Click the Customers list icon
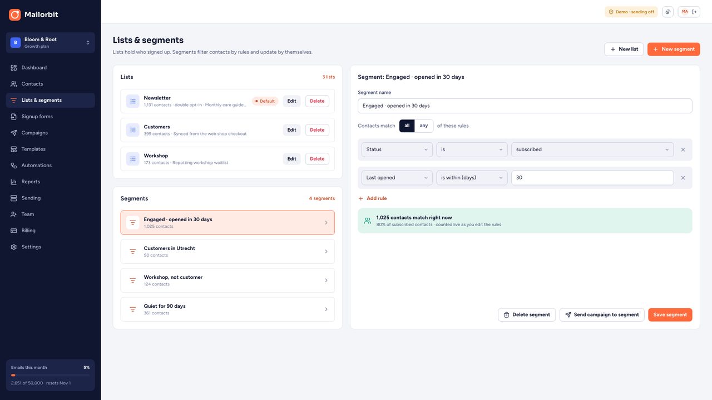The width and height of the screenshot is (712, 400). pos(132,130)
